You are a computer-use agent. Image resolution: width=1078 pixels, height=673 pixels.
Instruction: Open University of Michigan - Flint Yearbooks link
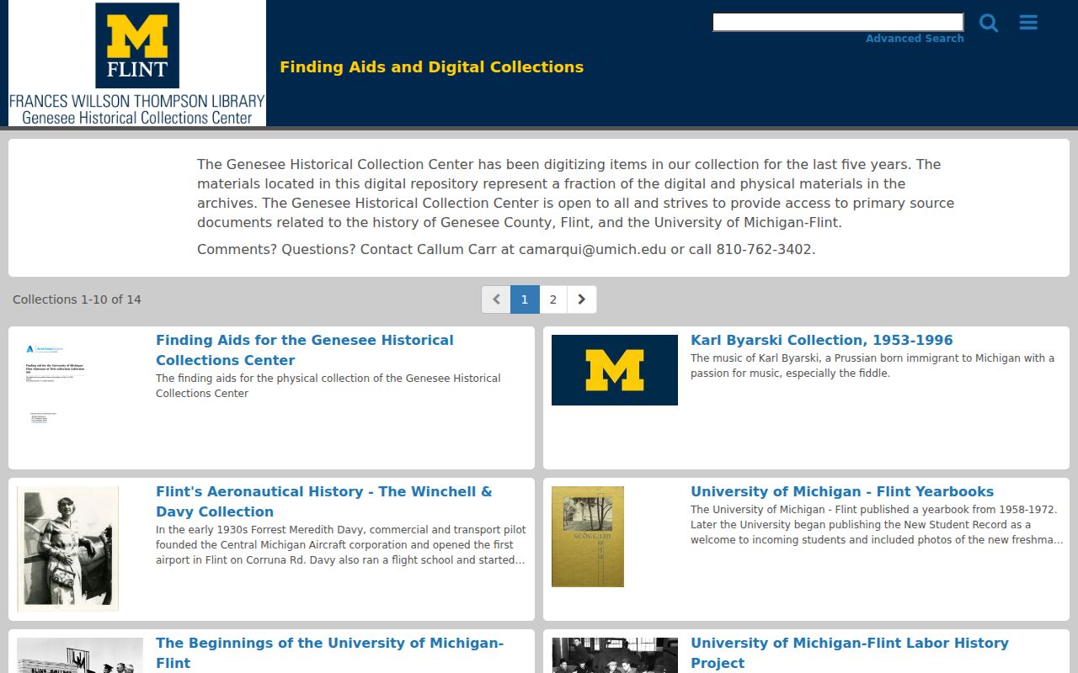click(x=842, y=491)
